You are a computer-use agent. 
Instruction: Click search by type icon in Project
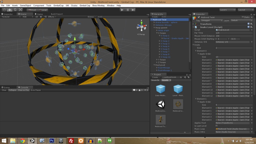click(x=185, y=77)
